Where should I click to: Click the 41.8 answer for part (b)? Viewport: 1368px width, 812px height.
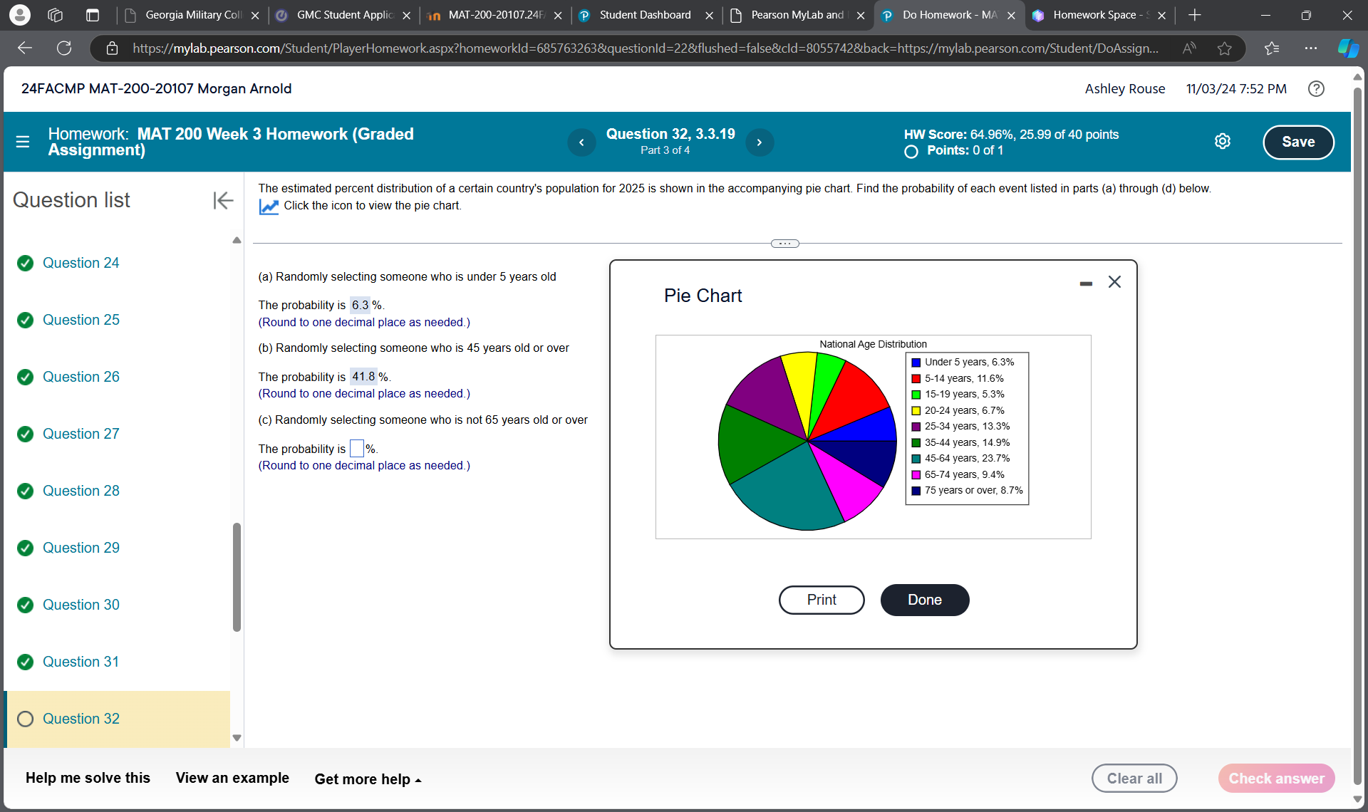[363, 376]
